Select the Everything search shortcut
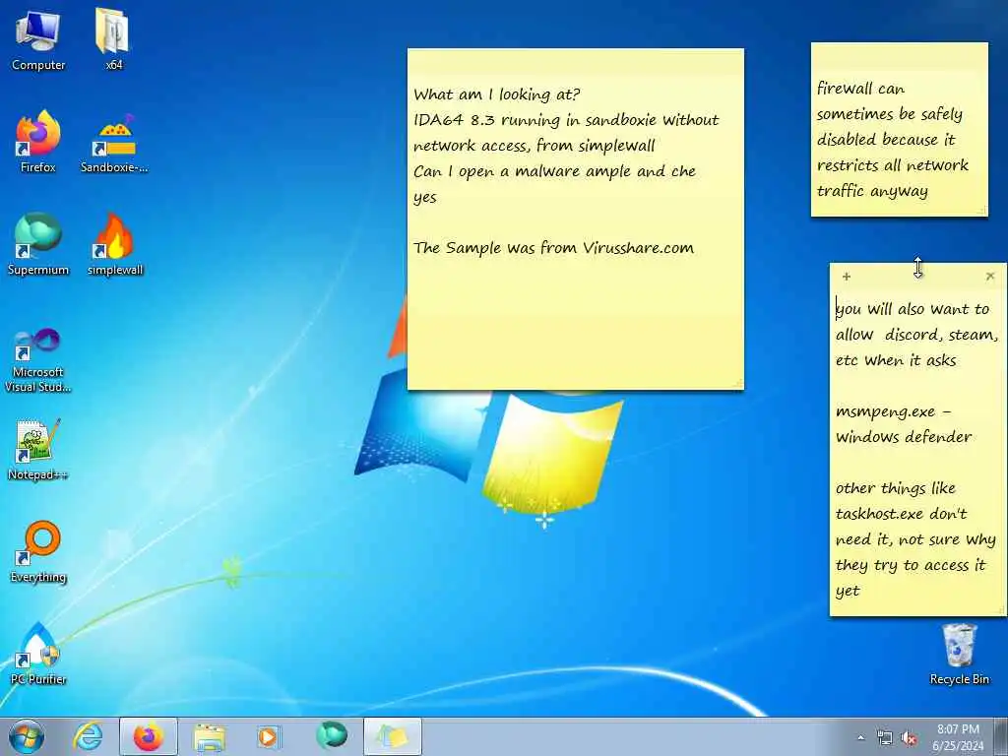 [x=38, y=551]
